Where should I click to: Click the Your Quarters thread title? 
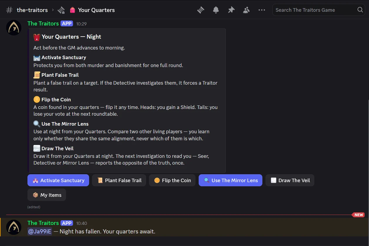pyautogui.click(x=96, y=10)
